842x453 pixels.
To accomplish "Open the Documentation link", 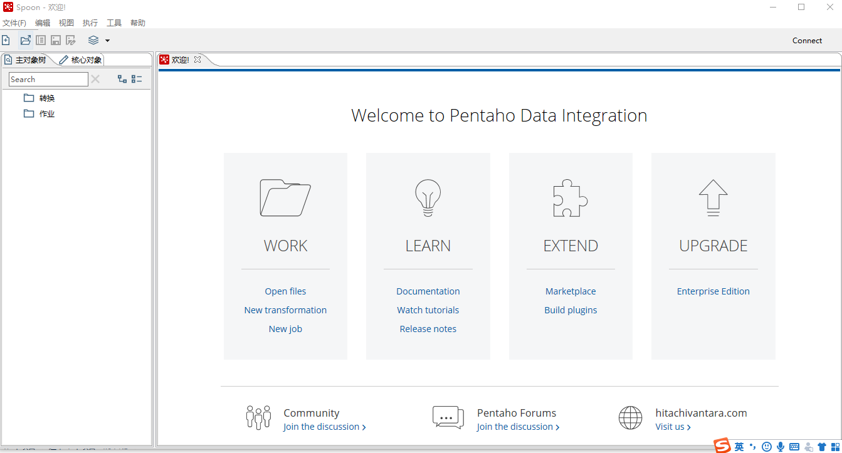I will click(x=428, y=291).
